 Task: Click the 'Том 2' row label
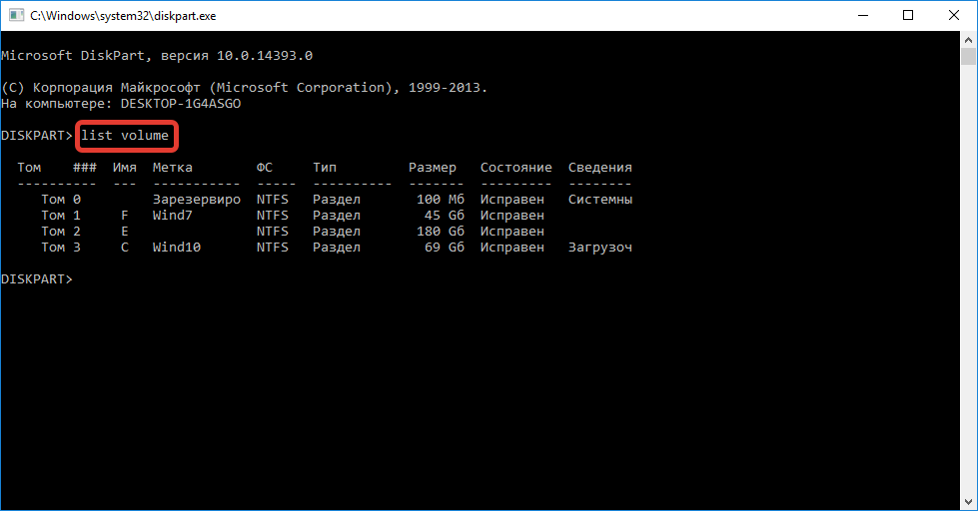pos(61,232)
